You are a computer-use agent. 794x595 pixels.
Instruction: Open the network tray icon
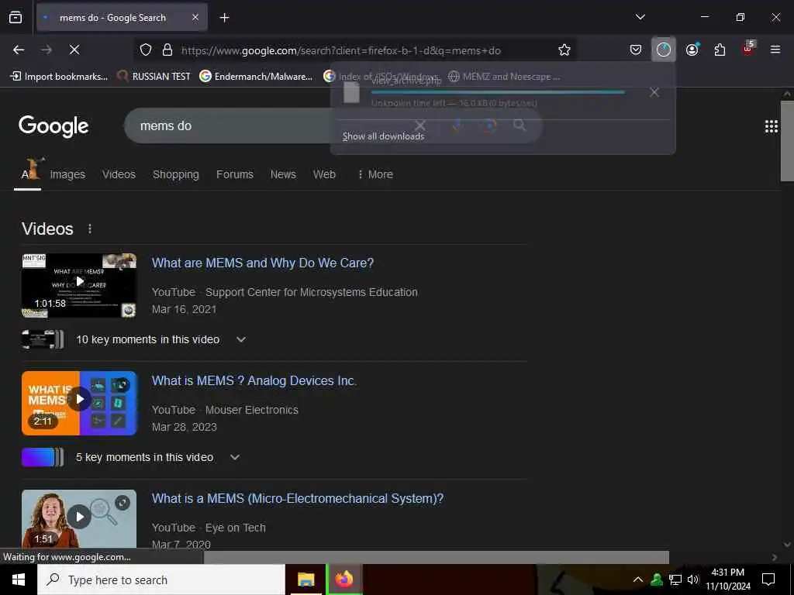(675, 580)
